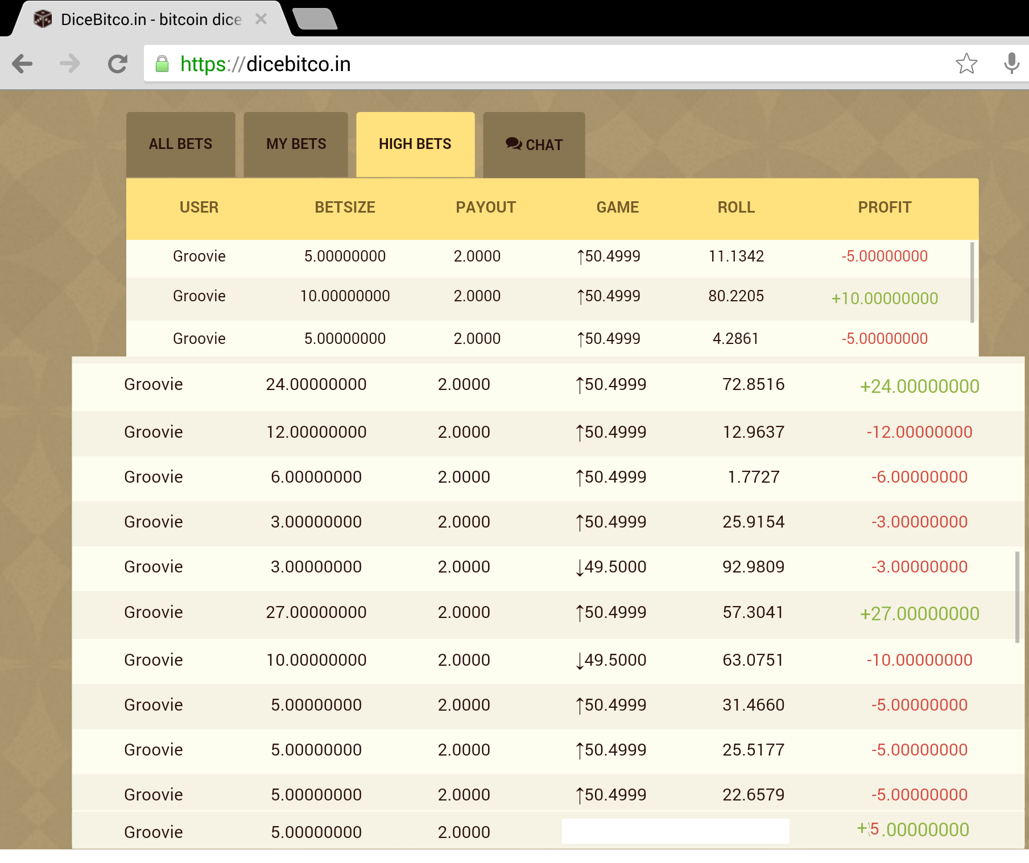Click roll value 92.9809
Screen dimensions: 1029x863
(754, 567)
